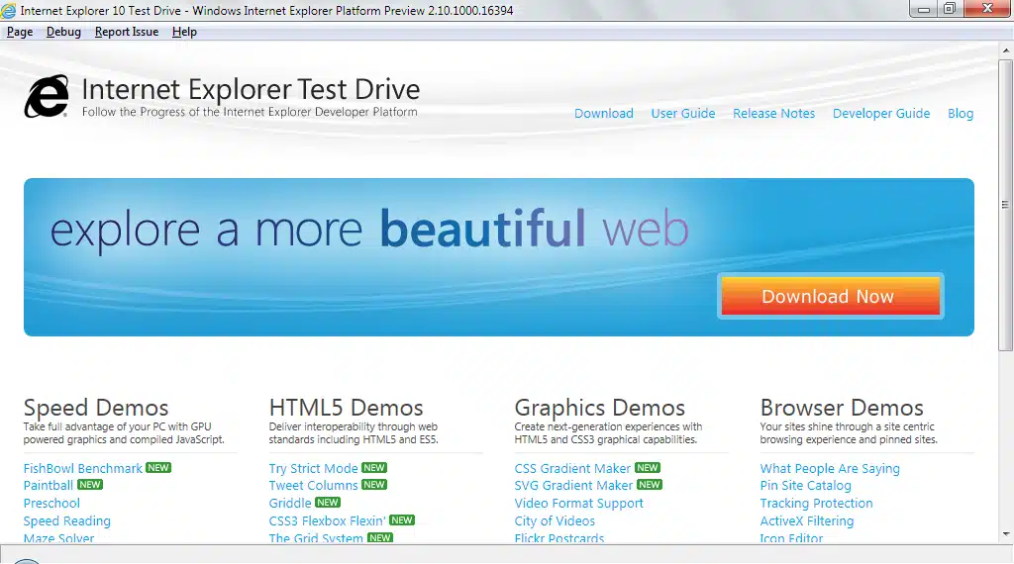The image size is (1014, 564).
Task: Click NEW badge next to CSS Gradient Maker
Action: pyautogui.click(x=648, y=468)
